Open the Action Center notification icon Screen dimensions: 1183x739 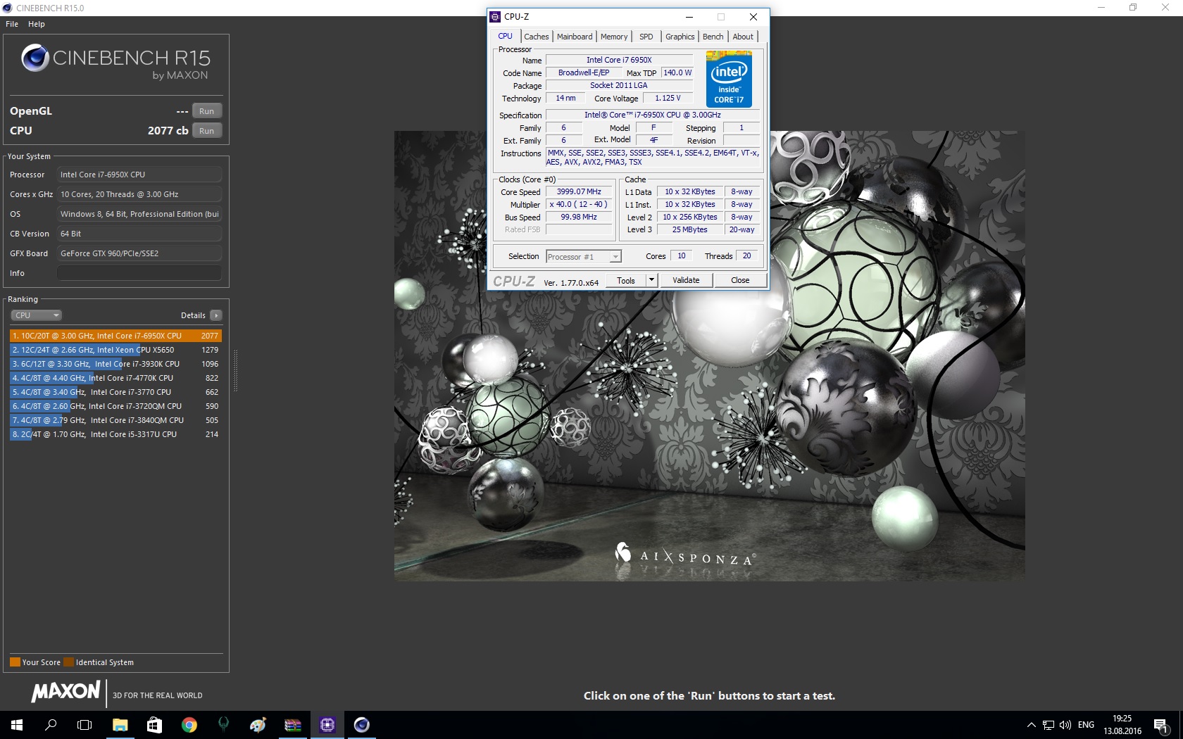pos(1161,725)
